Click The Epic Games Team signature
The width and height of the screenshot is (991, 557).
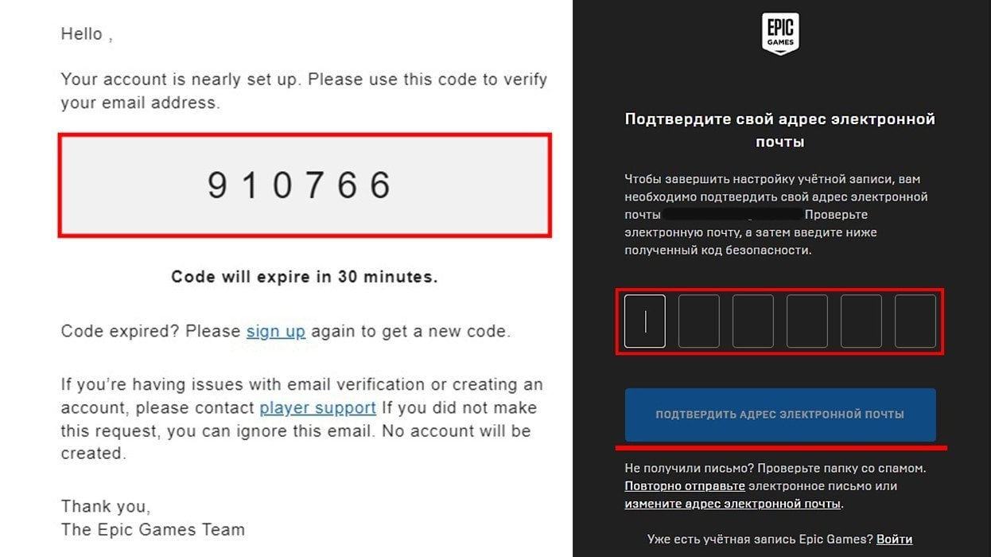153,529
